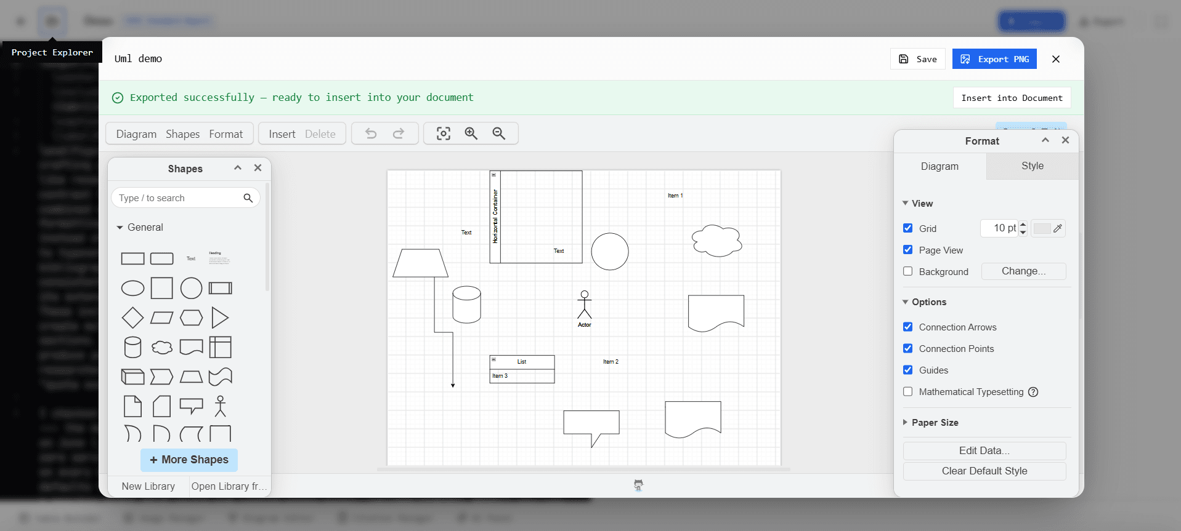This screenshot has height=531, width=1181.
Task: Select the rounded rectangle shape
Action: tap(162, 258)
